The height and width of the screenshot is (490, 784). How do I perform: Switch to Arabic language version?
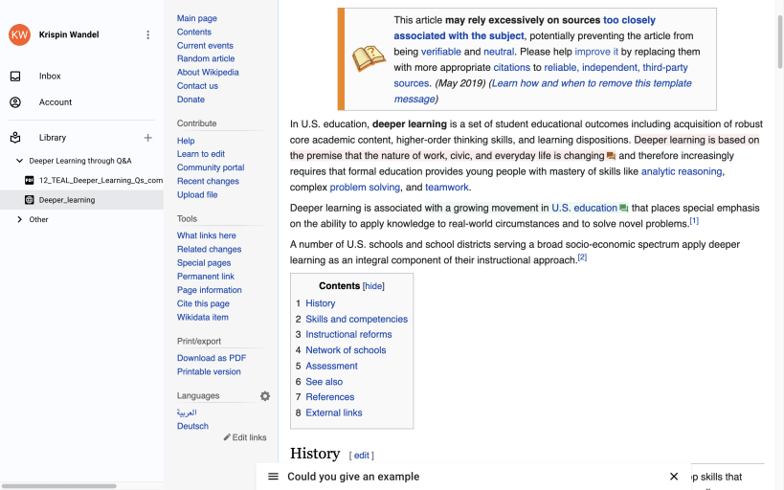[187, 412]
